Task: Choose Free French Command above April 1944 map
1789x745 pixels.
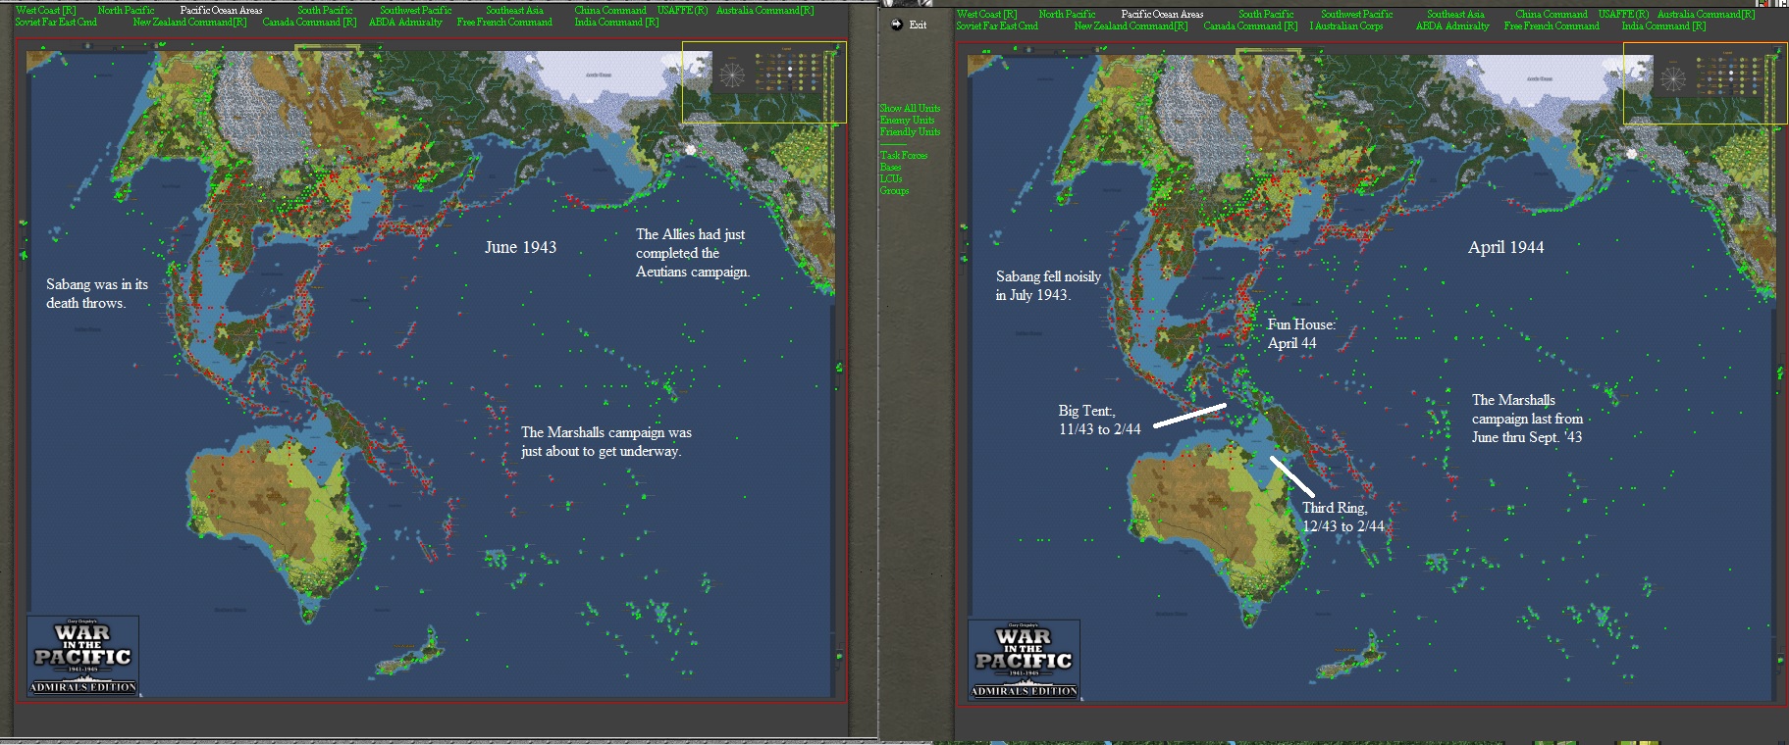Action: [x=1552, y=26]
